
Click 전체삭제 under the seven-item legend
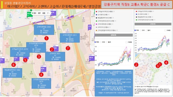point(114,35)
